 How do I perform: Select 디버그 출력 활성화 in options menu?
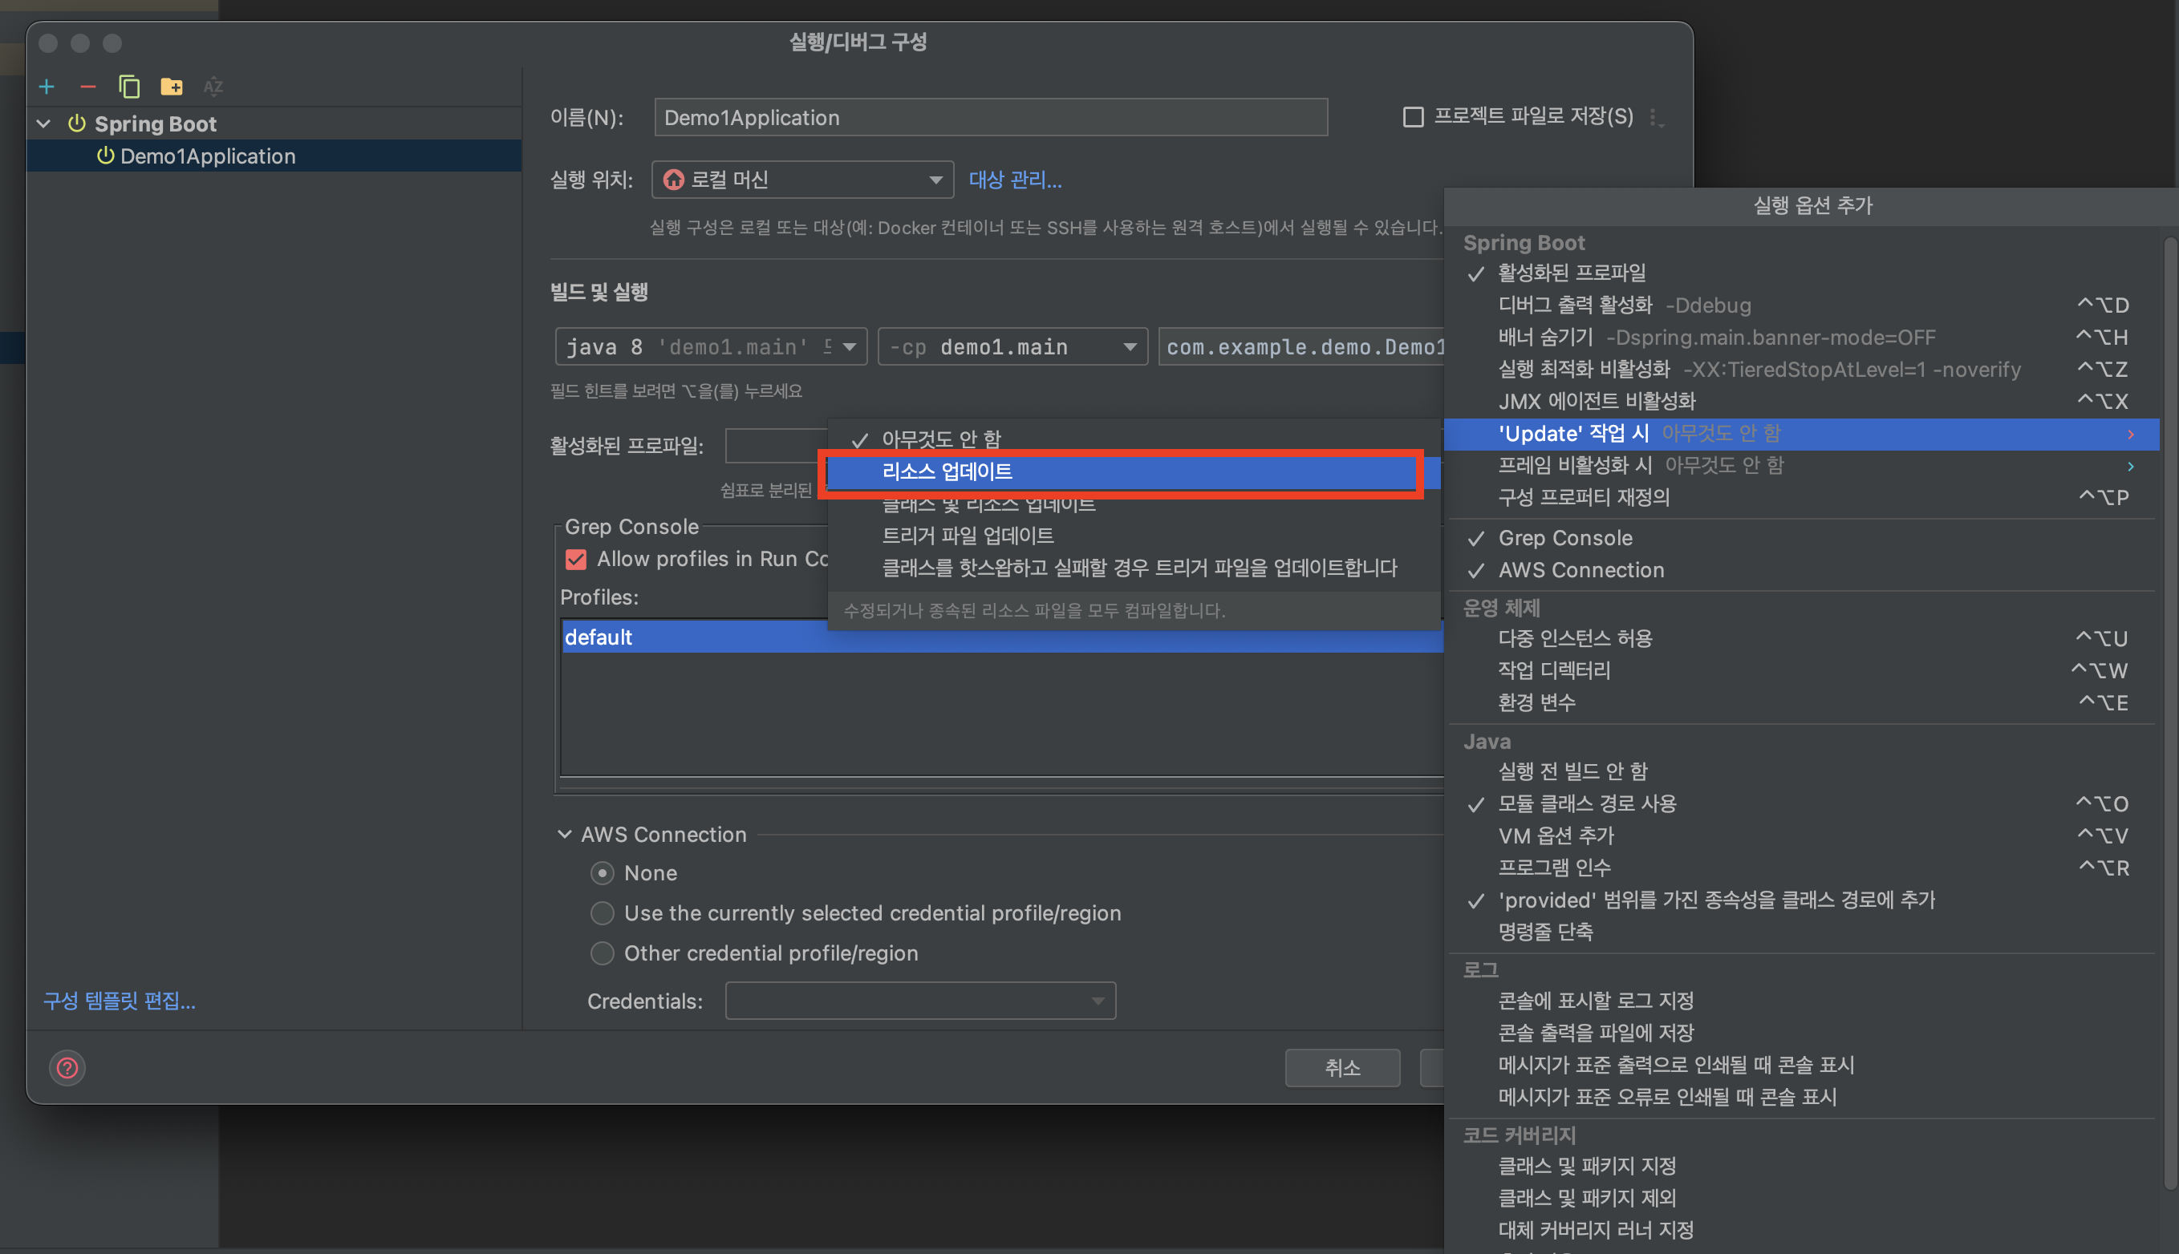(x=1575, y=305)
